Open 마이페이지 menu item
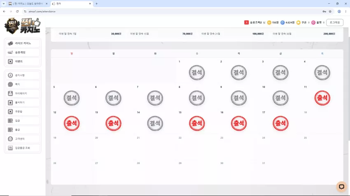Screen dimensions: 350x196 (x=23, y=93)
